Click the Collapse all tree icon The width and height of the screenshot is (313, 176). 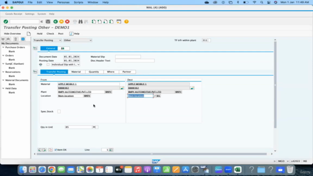(x=8, y=39)
